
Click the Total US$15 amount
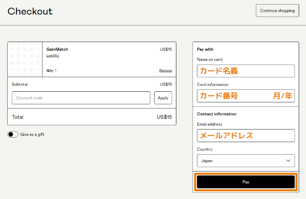[x=164, y=117]
